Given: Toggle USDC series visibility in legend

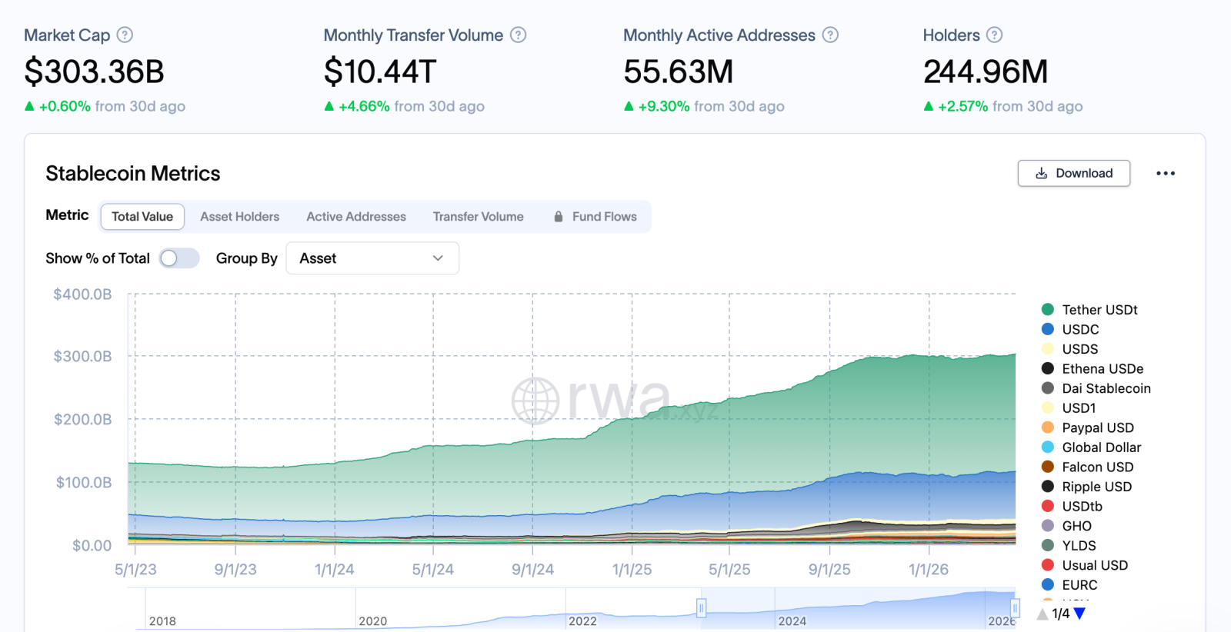Looking at the screenshot, I should (x=1079, y=329).
